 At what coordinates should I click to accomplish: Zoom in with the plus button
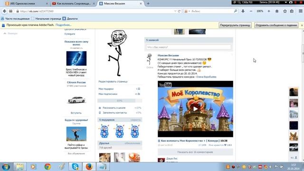269,11
